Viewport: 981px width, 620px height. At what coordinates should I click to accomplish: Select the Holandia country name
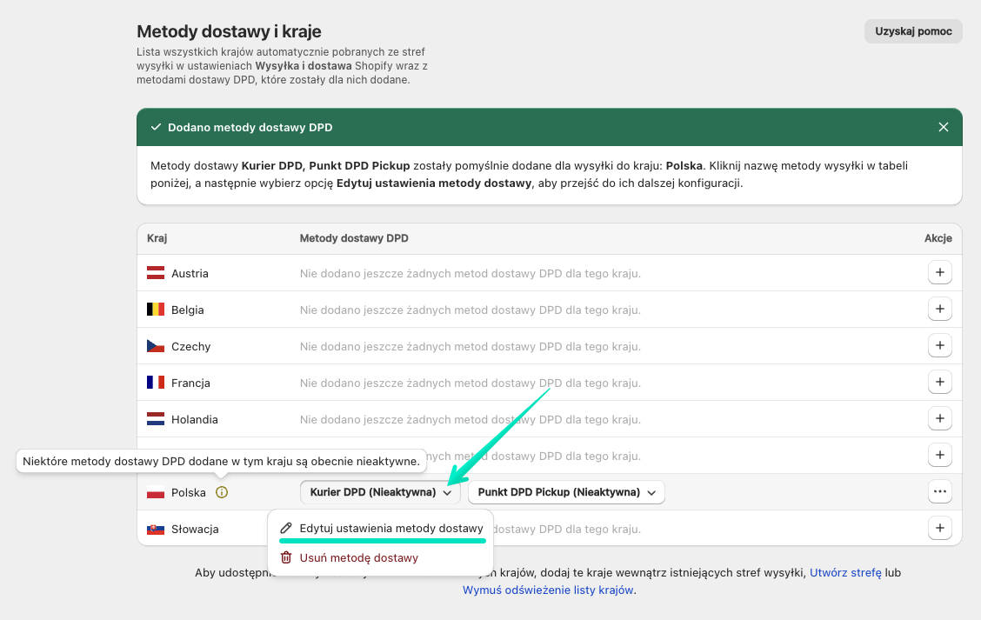pos(195,419)
